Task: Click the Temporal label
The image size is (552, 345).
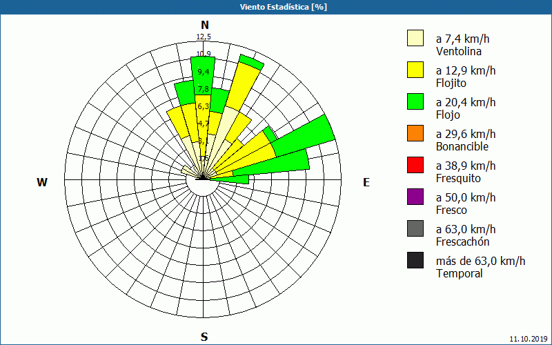Action: click(459, 273)
